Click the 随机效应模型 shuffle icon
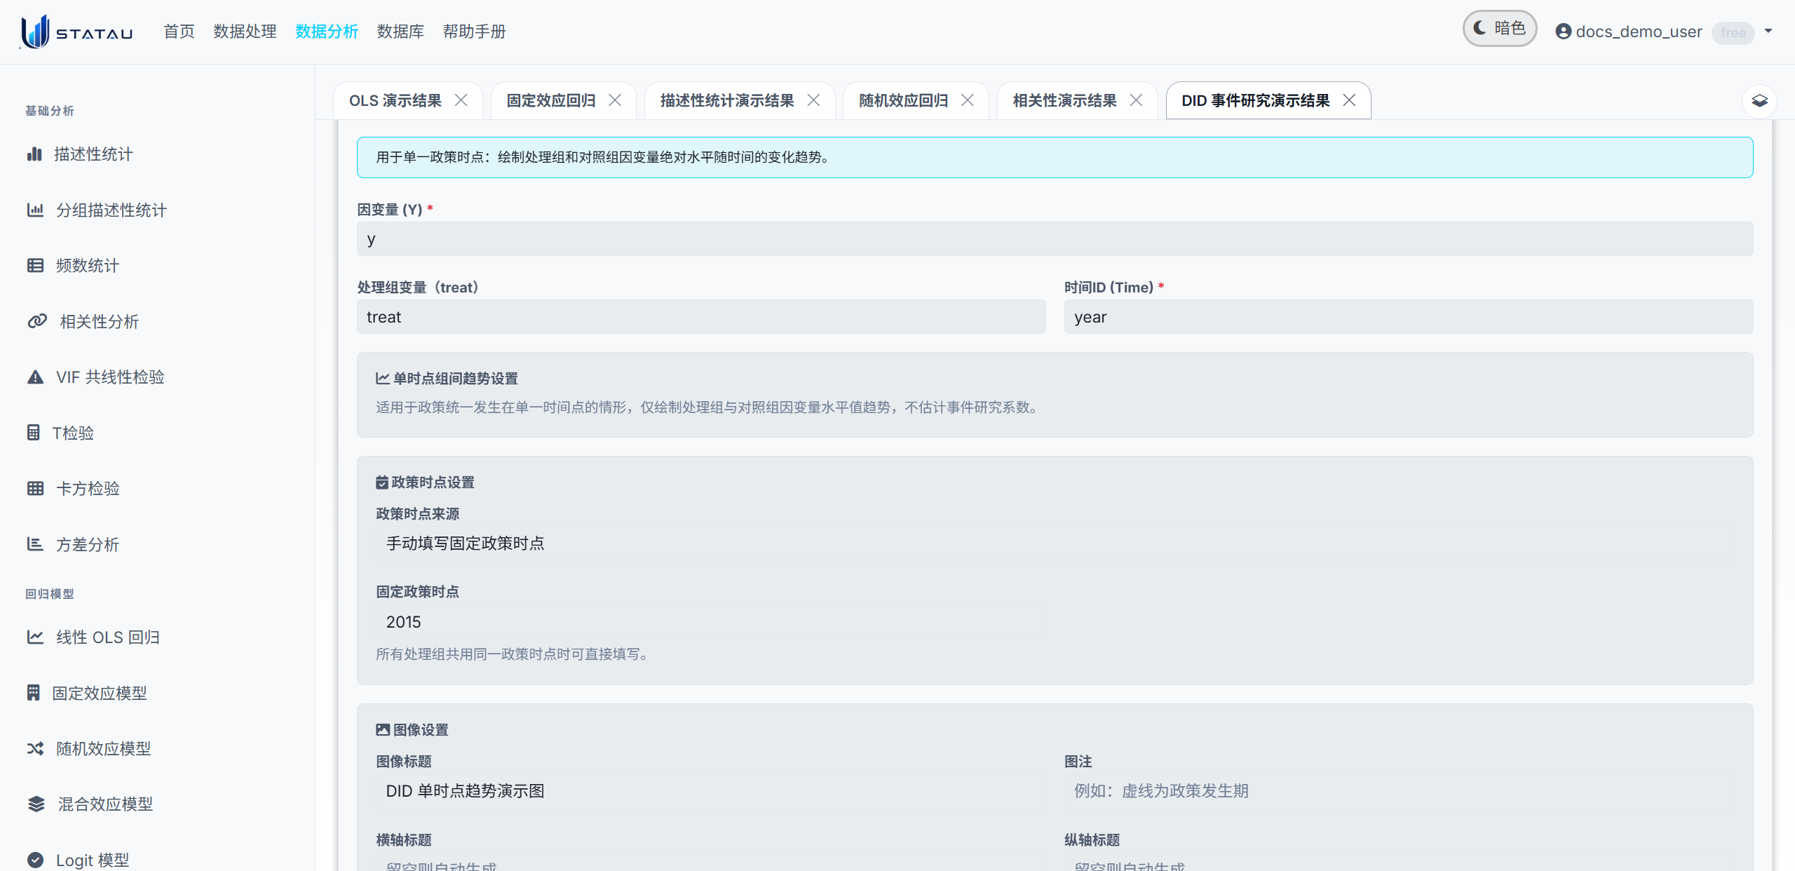Screen dimensions: 1795x871 tap(35, 748)
